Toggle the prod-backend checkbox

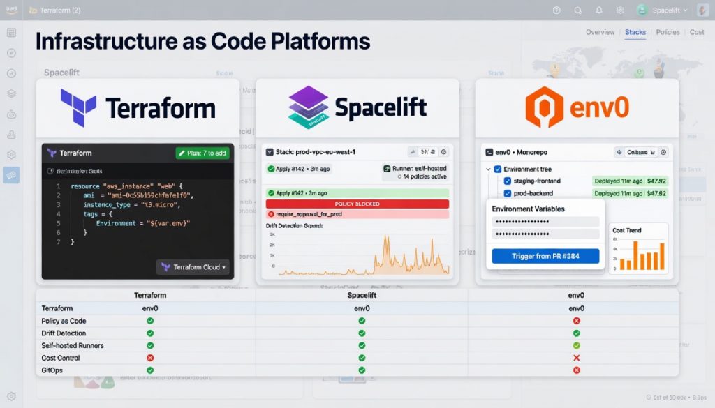pos(508,193)
